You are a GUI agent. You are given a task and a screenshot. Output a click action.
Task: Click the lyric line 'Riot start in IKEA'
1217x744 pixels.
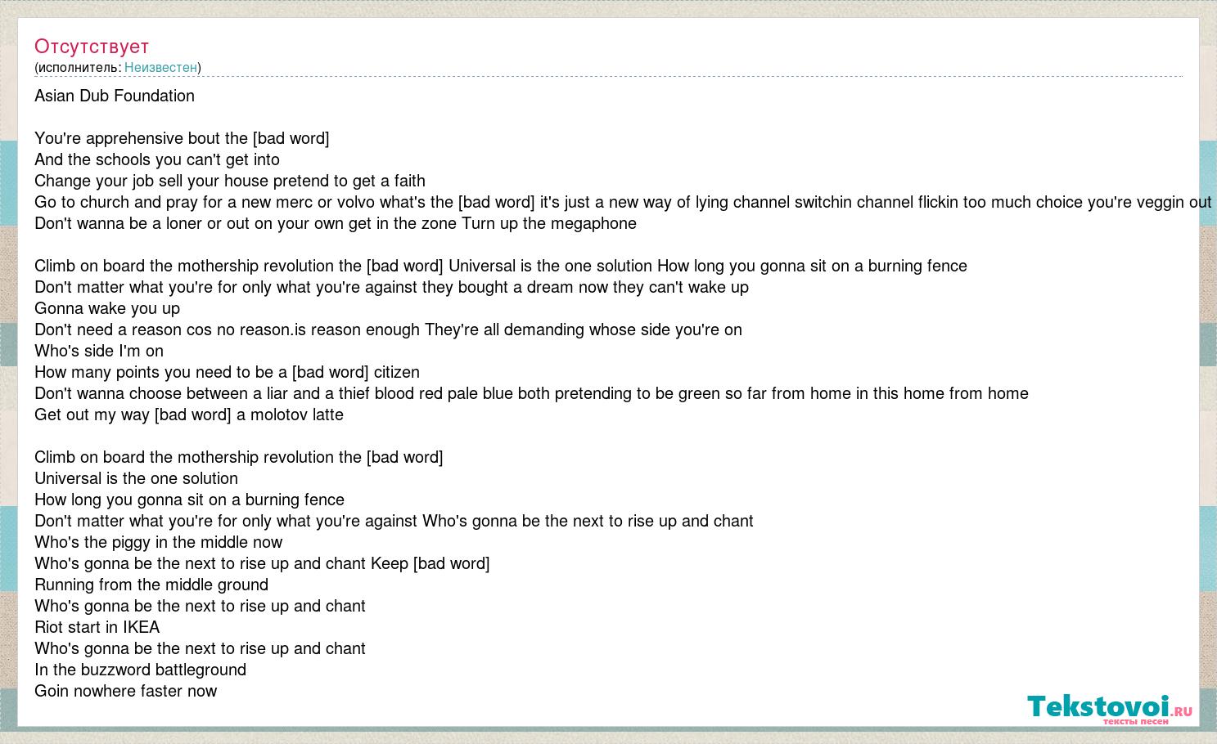pos(97,627)
